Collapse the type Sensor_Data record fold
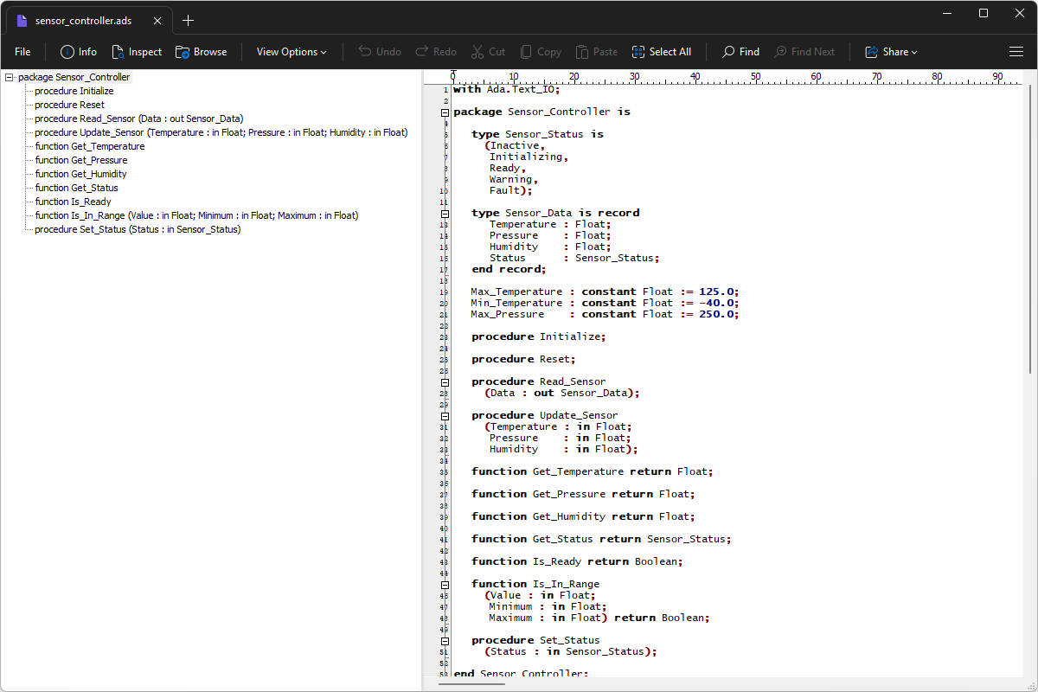The height and width of the screenshot is (692, 1038). tap(445, 214)
